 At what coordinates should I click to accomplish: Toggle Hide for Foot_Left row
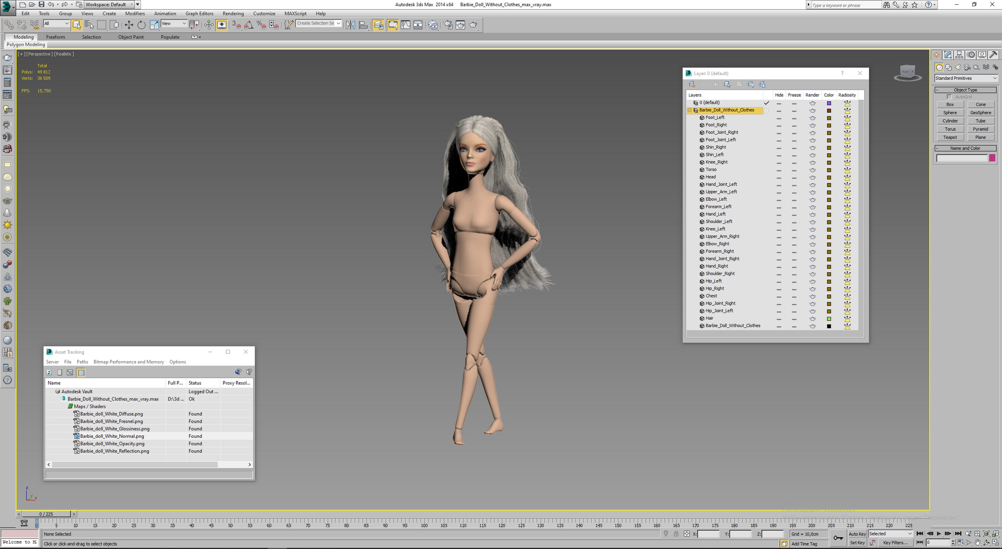[x=779, y=117]
